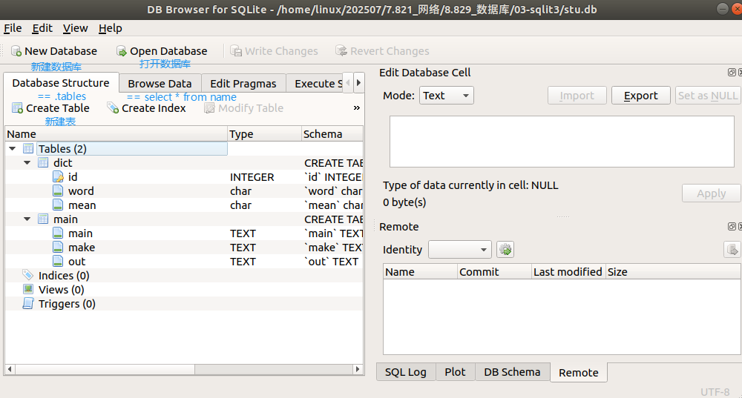Select the INTEGER type cell of id

click(265, 177)
